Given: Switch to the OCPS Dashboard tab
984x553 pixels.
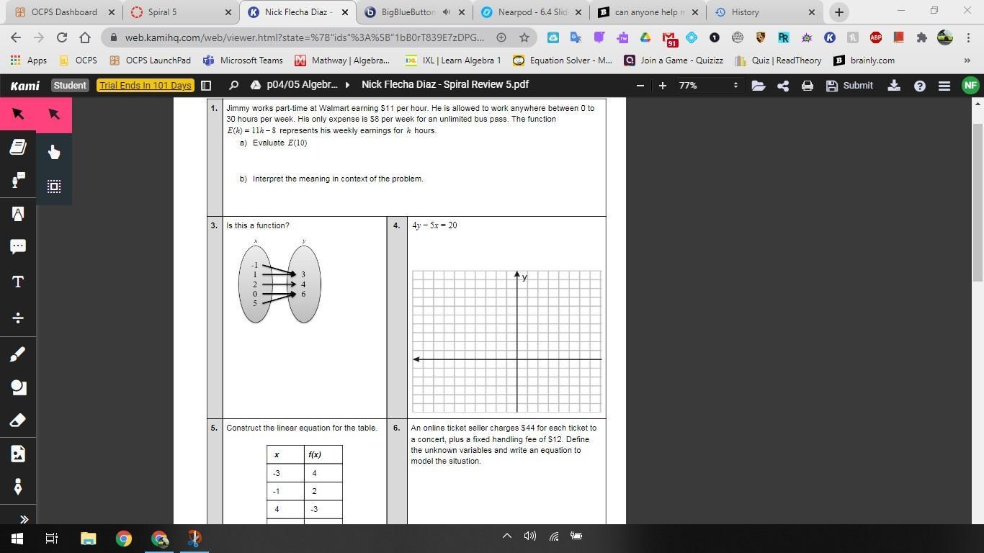Looking at the screenshot, I should pyautogui.click(x=64, y=12).
